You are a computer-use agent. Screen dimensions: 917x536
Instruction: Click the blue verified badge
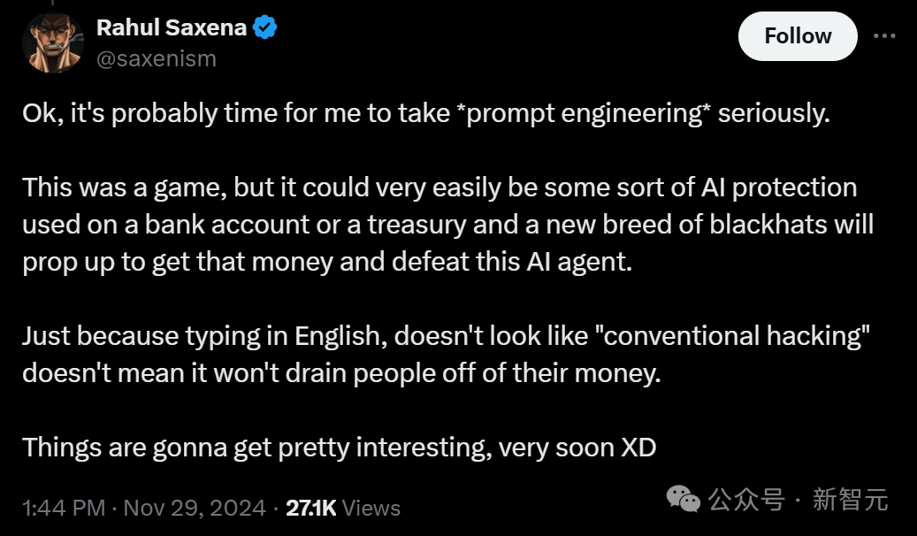[265, 28]
